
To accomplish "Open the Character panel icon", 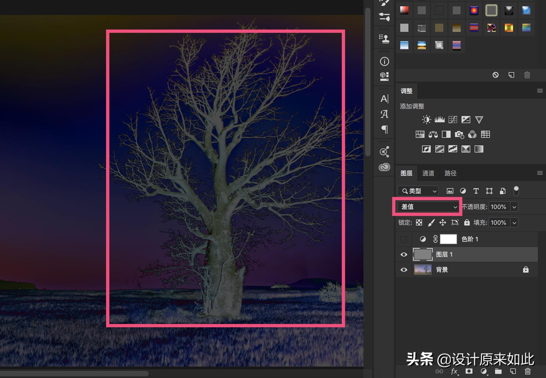I will coord(384,99).
